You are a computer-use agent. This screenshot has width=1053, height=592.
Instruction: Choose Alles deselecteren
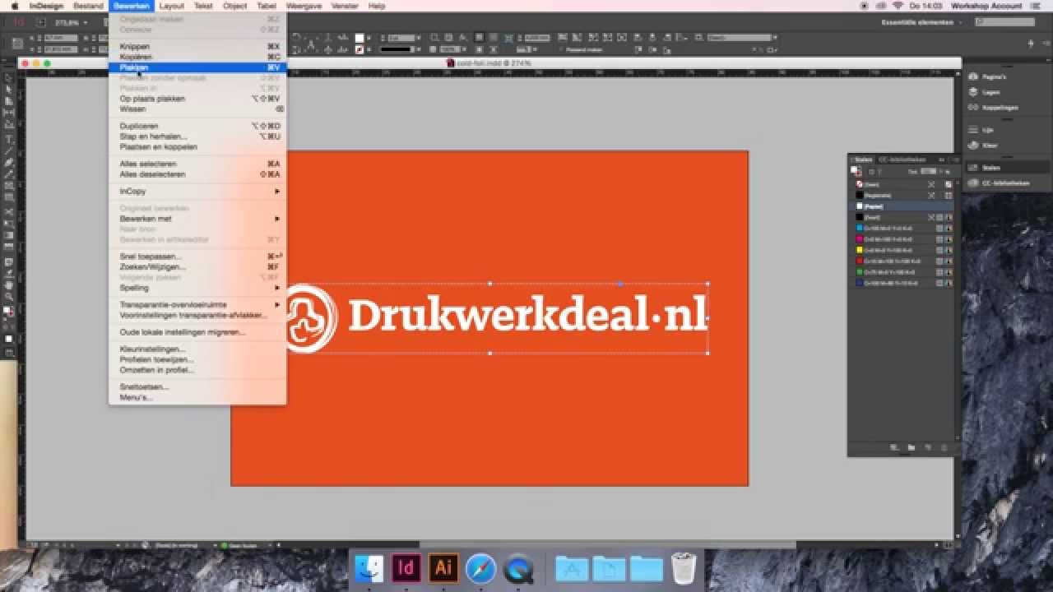(x=197, y=174)
